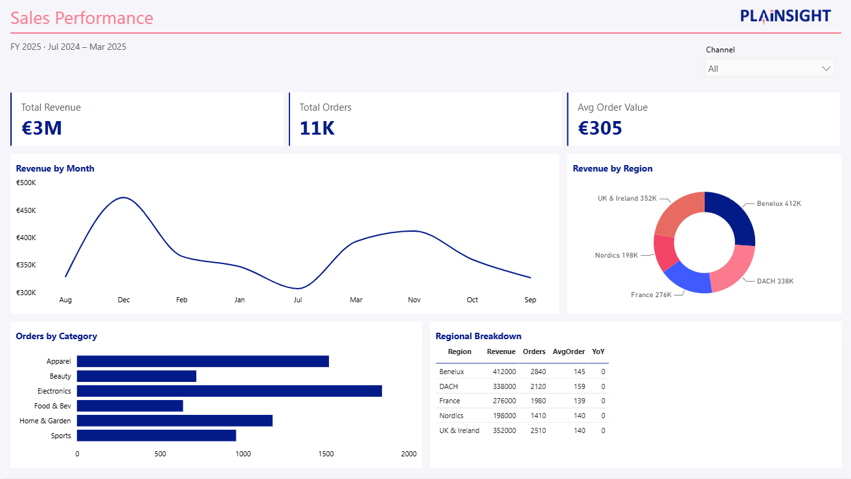The image size is (851, 479).
Task: Select the Apparel bar in Orders by Category
Action: click(203, 361)
